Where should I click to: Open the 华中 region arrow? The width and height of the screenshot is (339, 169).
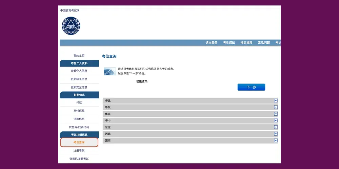point(276,120)
